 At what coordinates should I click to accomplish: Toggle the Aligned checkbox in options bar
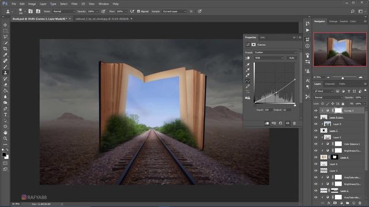(138, 11)
